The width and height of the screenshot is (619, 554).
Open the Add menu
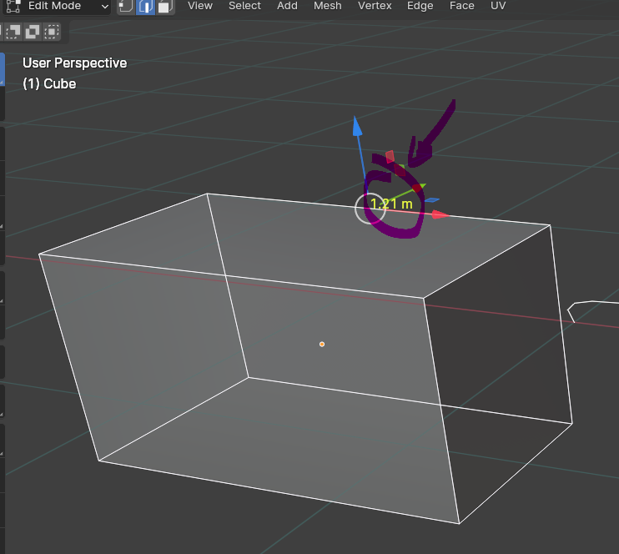point(287,6)
